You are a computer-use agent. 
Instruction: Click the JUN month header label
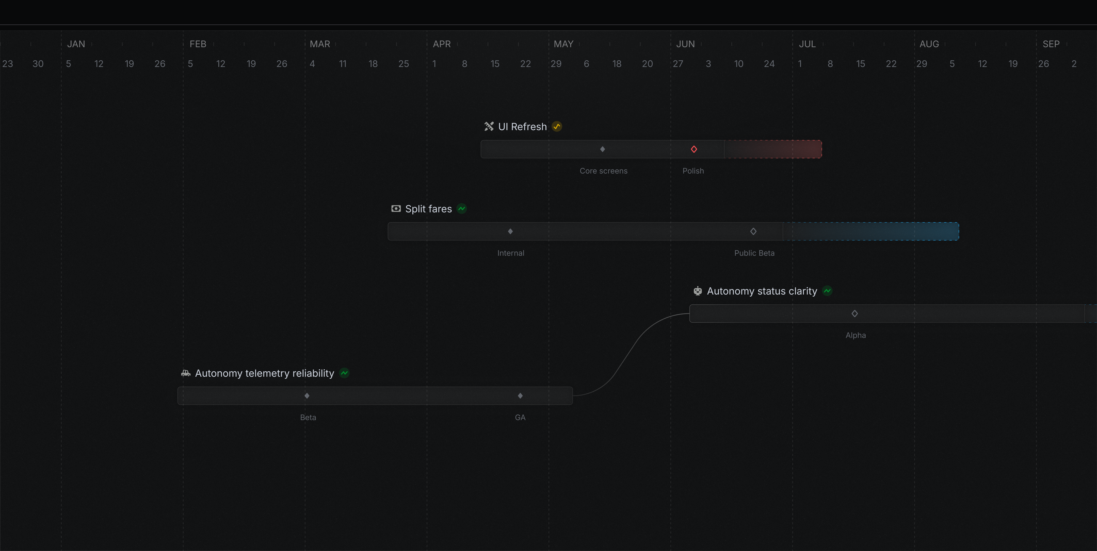coord(685,44)
